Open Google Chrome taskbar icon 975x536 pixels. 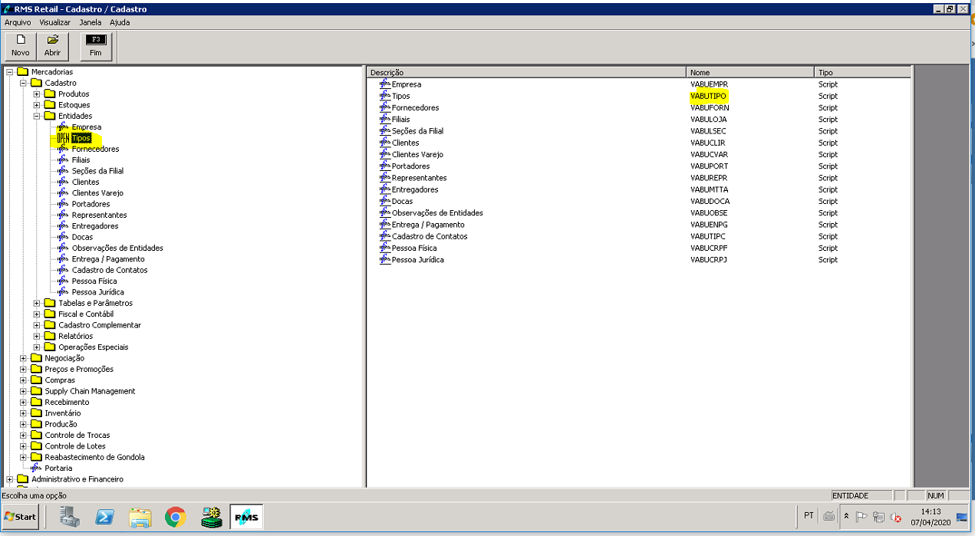coord(176,518)
